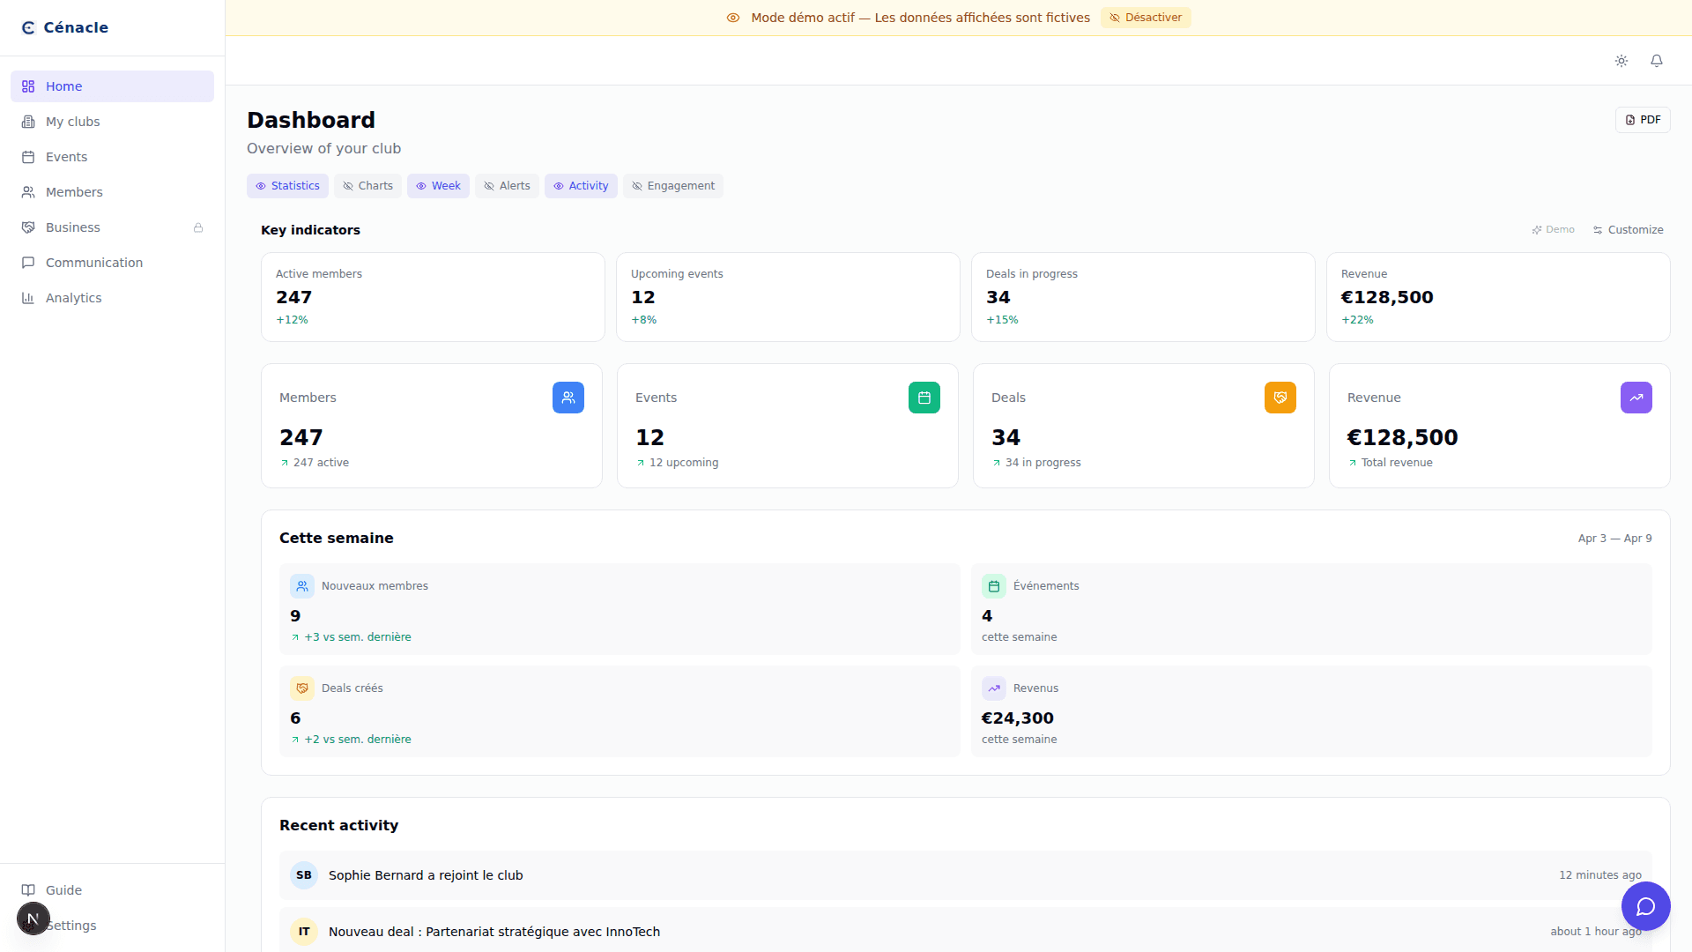Click the lock icon next to Business
The height and width of the screenshot is (952, 1692).
pos(197,227)
